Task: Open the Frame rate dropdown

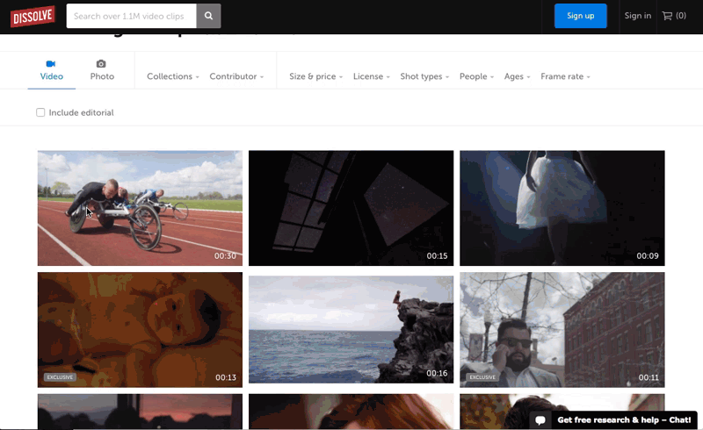Action: coord(565,76)
